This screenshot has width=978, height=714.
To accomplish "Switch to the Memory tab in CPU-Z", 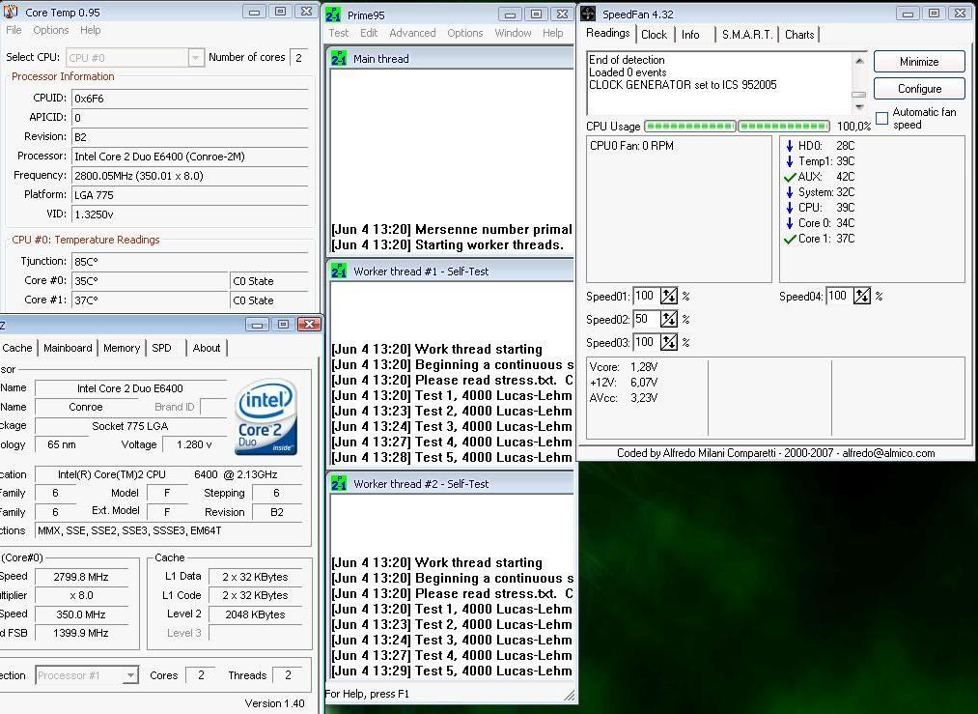I will pos(122,348).
